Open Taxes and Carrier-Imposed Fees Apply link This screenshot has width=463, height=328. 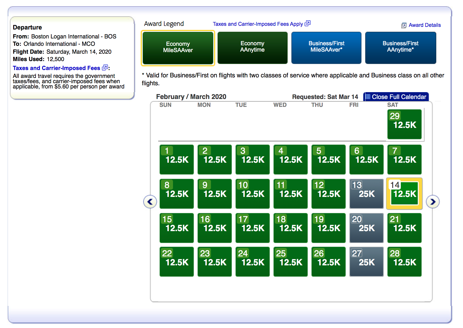pos(258,24)
